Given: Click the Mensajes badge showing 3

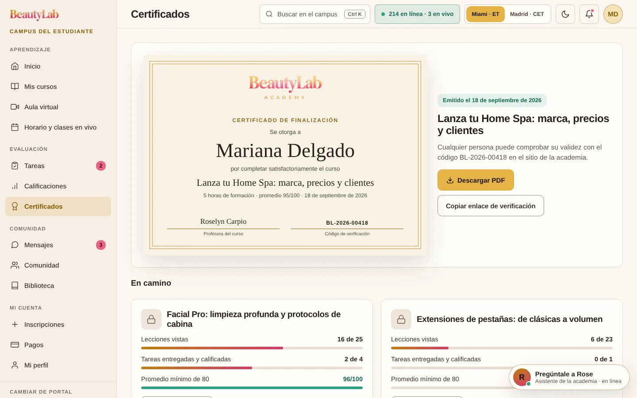Looking at the screenshot, I should point(101,245).
